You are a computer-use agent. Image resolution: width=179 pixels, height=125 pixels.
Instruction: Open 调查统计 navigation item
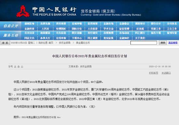coord(140,24)
